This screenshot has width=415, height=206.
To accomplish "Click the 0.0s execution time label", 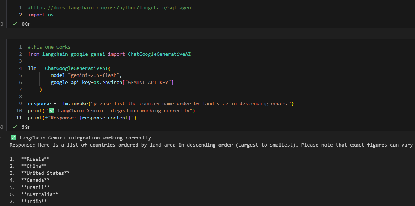I will [25, 24].
